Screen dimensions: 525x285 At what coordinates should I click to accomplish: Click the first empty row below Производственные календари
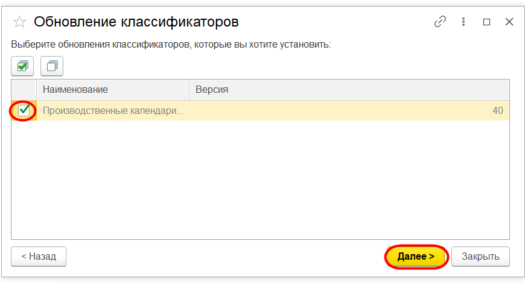coord(259,130)
